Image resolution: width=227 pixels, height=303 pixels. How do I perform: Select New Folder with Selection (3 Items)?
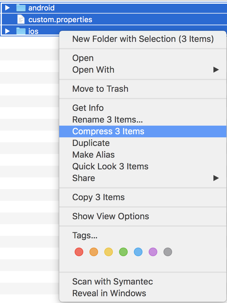point(142,39)
